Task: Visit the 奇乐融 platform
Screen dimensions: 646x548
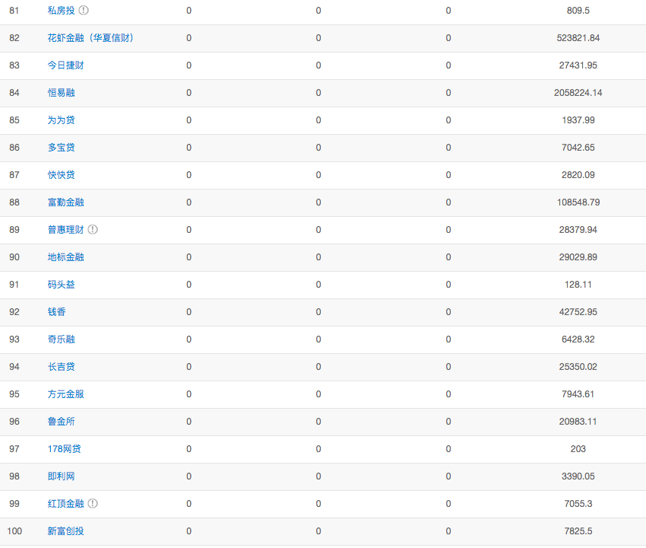Action: (x=61, y=339)
